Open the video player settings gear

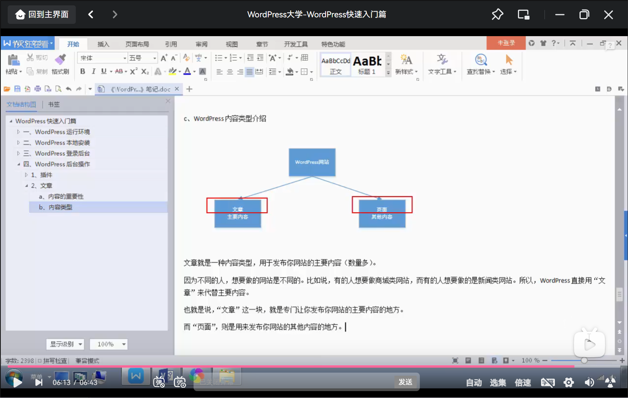569,382
